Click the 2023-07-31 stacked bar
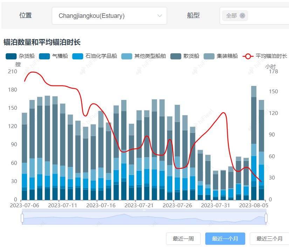This screenshot has height=249, width=289. tap(216, 185)
